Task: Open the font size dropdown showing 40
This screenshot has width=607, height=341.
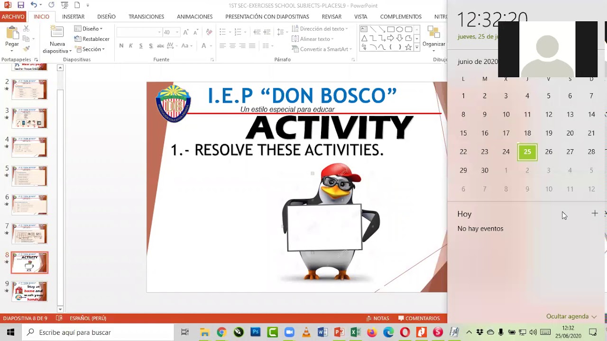Action: click(177, 32)
